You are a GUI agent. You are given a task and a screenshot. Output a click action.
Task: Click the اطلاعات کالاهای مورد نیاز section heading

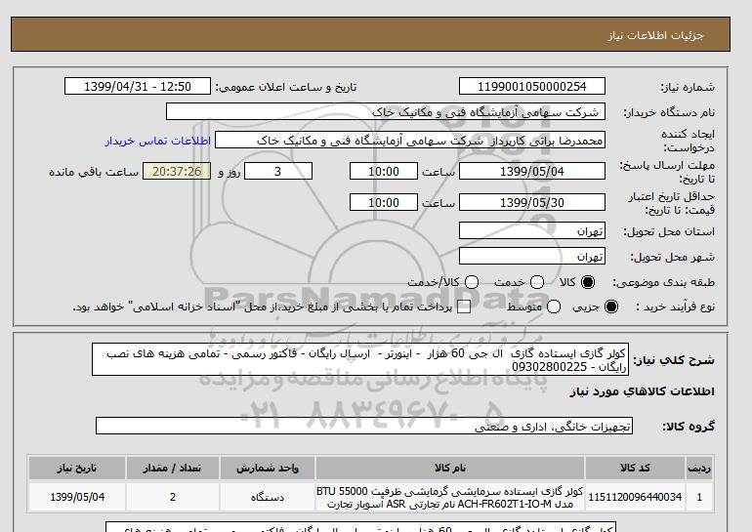[643, 391]
